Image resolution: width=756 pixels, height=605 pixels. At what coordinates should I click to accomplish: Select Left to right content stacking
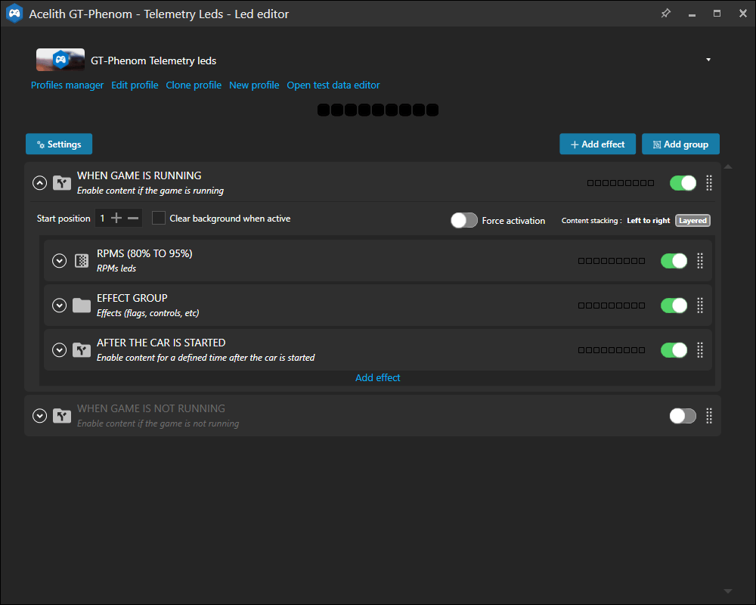648,221
